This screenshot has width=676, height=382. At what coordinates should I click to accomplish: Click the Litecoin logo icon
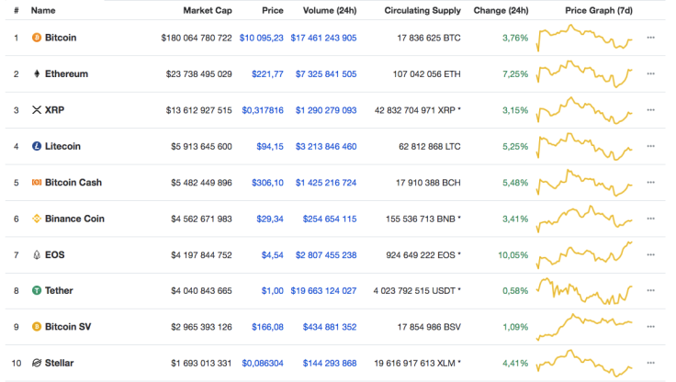point(37,146)
